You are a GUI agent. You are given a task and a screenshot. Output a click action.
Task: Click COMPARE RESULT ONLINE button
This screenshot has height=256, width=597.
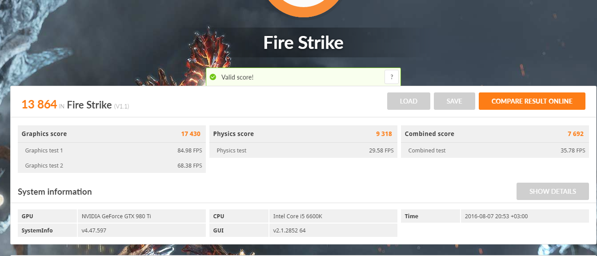pos(532,101)
